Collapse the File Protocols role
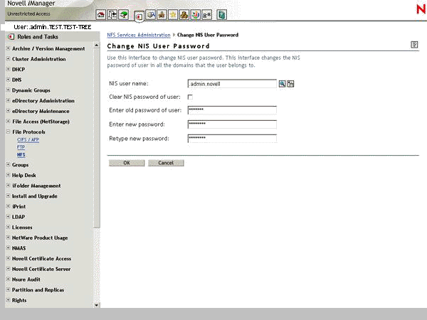427x320 pixels. (8, 132)
